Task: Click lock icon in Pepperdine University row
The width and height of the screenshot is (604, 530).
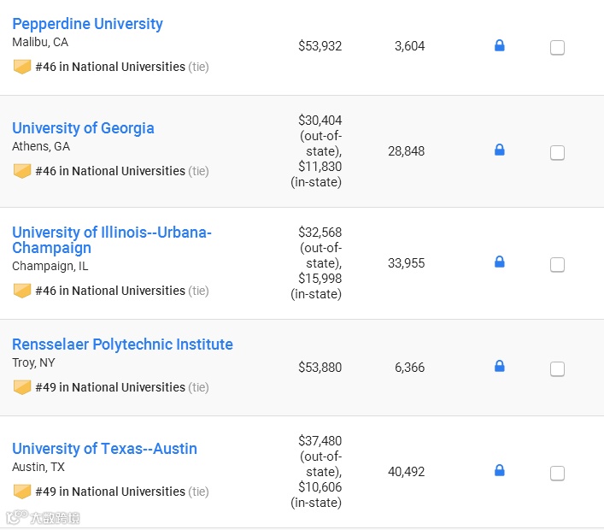Action: pos(500,45)
